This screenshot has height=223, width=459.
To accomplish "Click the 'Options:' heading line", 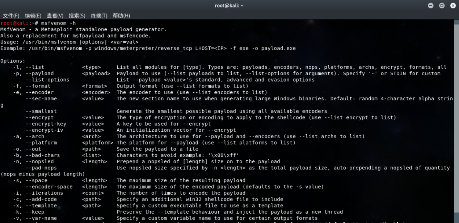I will click(13, 61).
